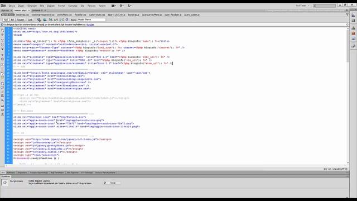Open the Değiştir menu
This screenshot has height=201, width=357.
(51, 6)
